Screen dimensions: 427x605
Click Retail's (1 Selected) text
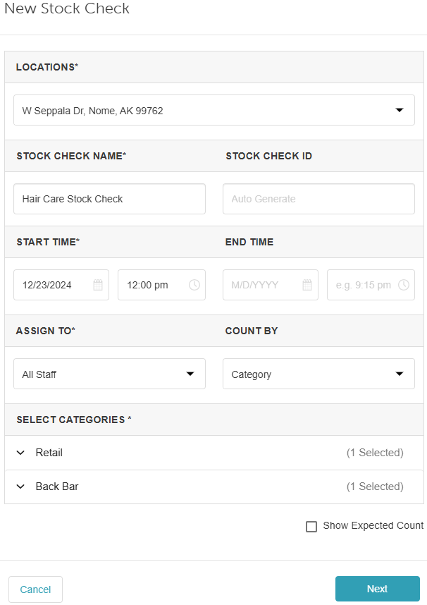coord(375,453)
